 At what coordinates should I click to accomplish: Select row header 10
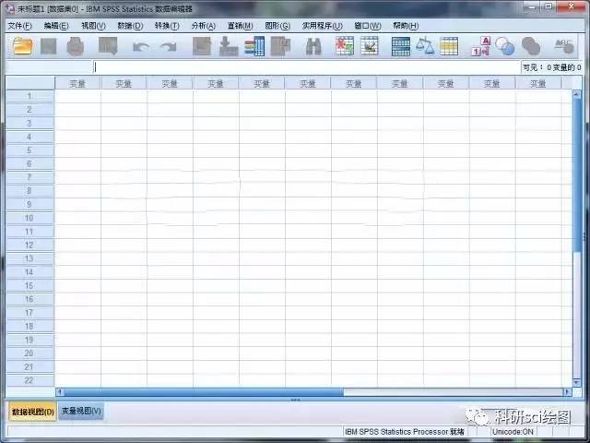coord(29,218)
